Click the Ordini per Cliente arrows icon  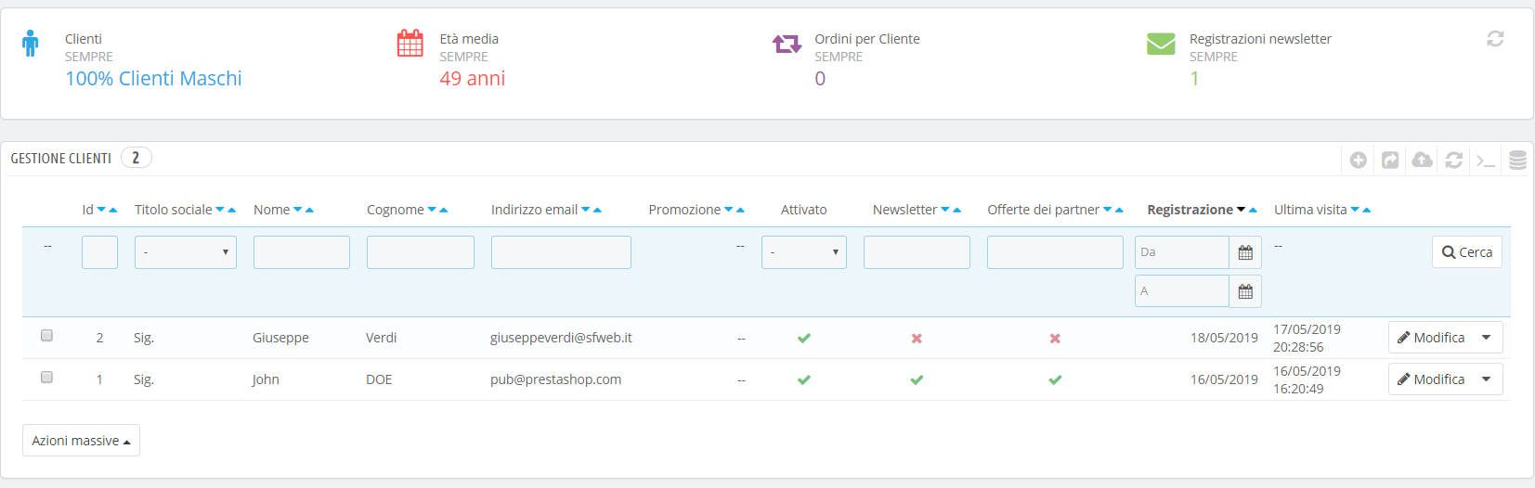787,44
